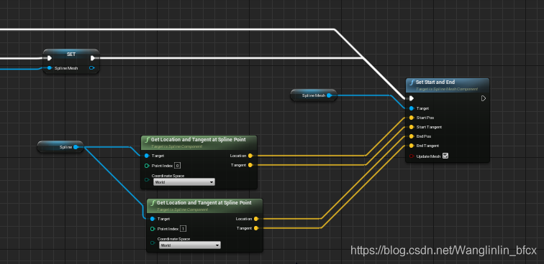Click SET node output execution pin
This screenshot has width=544, height=264.
tap(93, 58)
